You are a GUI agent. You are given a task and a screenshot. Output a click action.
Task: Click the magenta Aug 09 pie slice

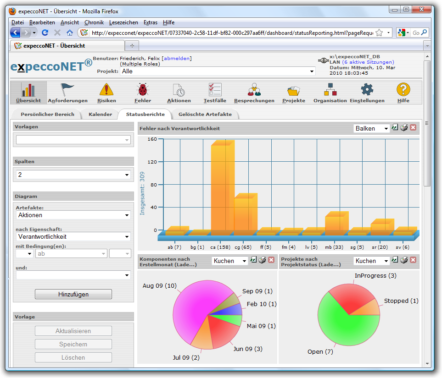coord(193,307)
